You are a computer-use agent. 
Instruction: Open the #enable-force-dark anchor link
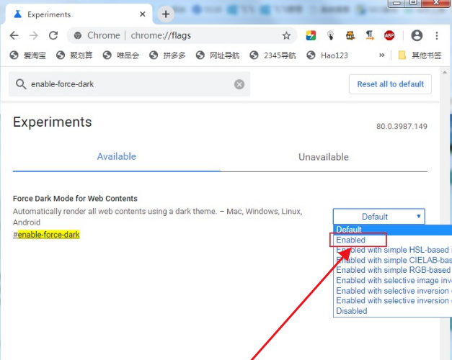coord(46,235)
